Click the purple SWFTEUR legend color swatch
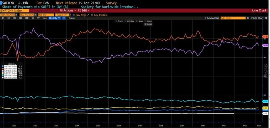Viewport: 270px width, 128px height. pyautogui.click(x=2, y=71)
